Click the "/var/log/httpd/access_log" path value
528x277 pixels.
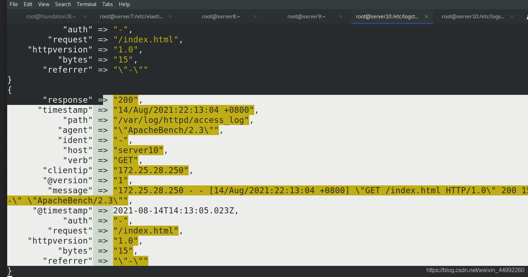181,120
